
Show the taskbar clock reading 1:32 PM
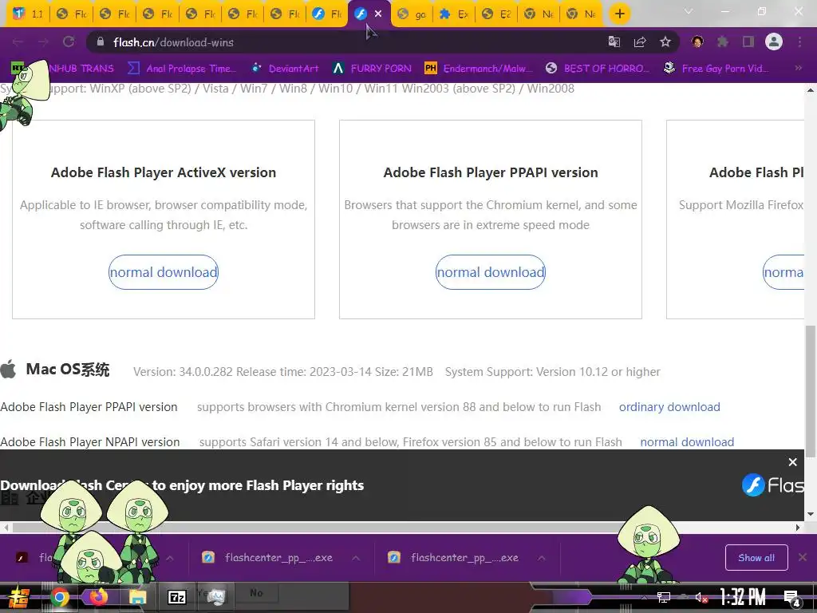(743, 597)
